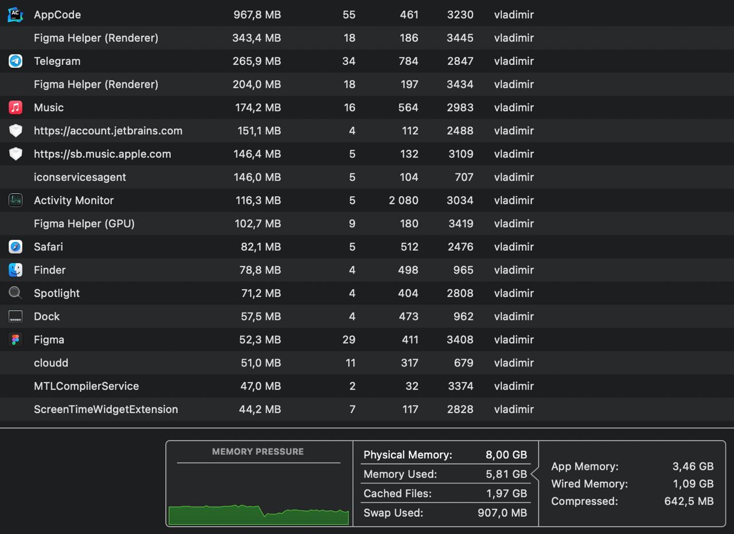This screenshot has height=534, width=734.
Task: Click Music memory value 174,2 MB
Action: pyautogui.click(x=258, y=107)
